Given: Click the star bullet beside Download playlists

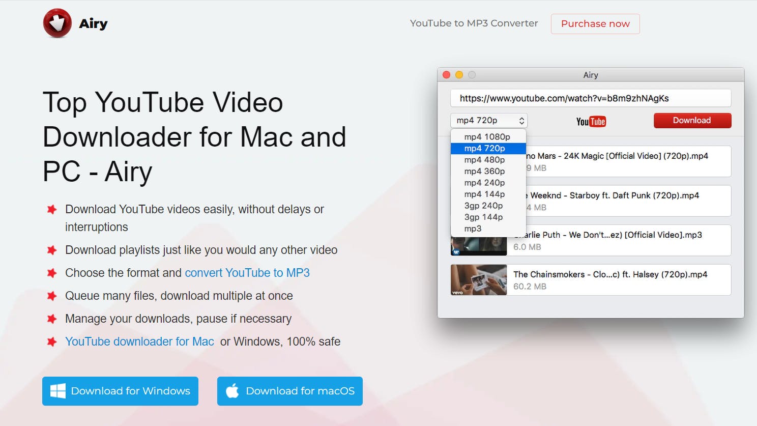Looking at the screenshot, I should [x=52, y=250].
